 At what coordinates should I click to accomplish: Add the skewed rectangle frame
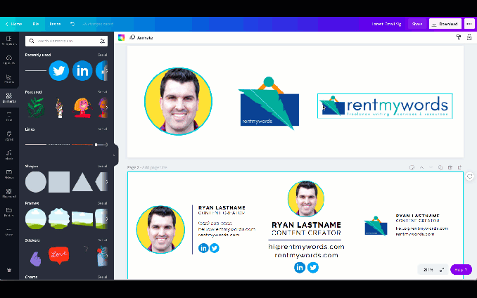pyautogui.click(x=82, y=219)
